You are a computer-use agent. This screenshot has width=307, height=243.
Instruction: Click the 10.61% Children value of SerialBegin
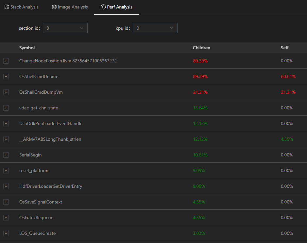(x=200, y=155)
